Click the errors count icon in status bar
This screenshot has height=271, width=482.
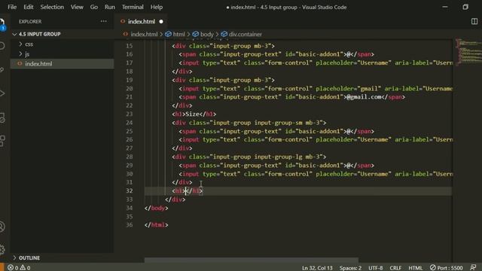(11, 268)
